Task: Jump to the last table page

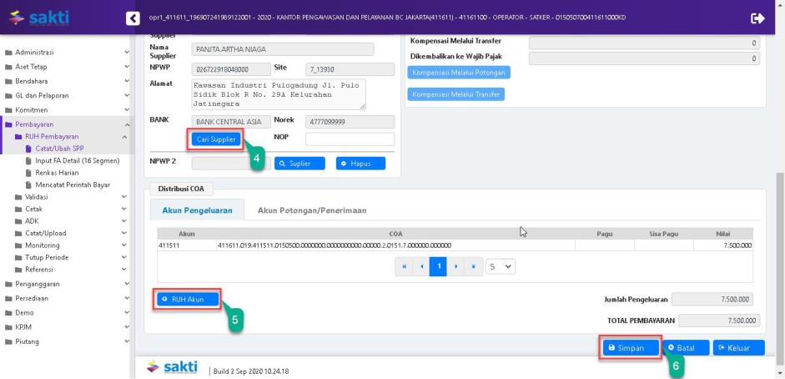Action: 473,266
